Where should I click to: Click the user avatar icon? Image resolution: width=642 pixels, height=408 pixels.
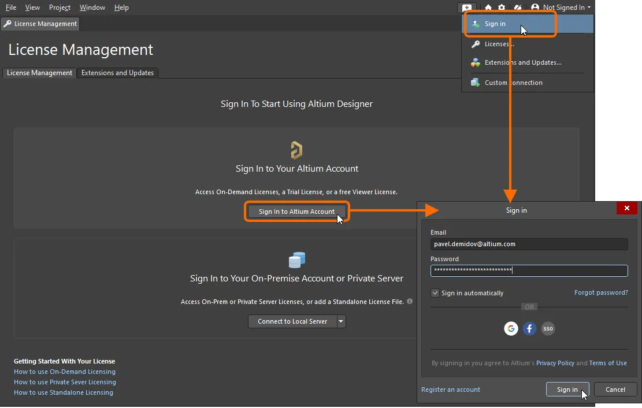pyautogui.click(x=535, y=8)
